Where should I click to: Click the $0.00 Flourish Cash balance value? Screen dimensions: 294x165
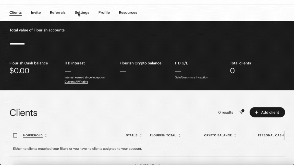pyautogui.click(x=19, y=71)
